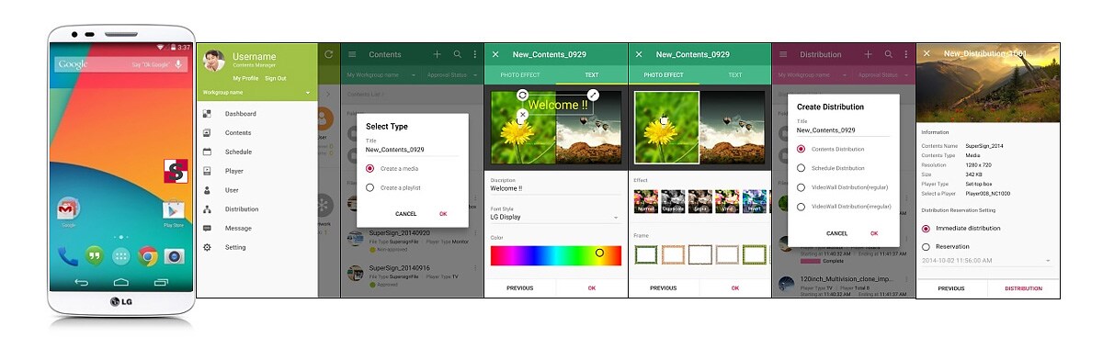Click the Sign Out link
Screen dimensions: 1103x349
click(276, 78)
